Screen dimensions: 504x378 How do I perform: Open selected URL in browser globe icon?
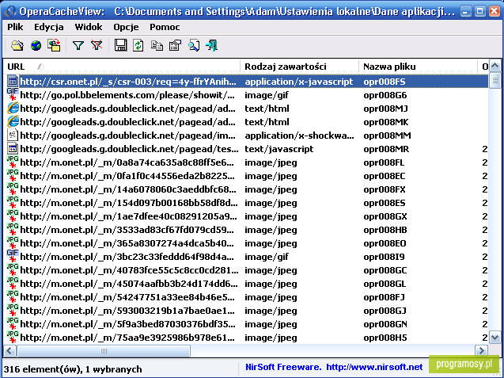36,46
